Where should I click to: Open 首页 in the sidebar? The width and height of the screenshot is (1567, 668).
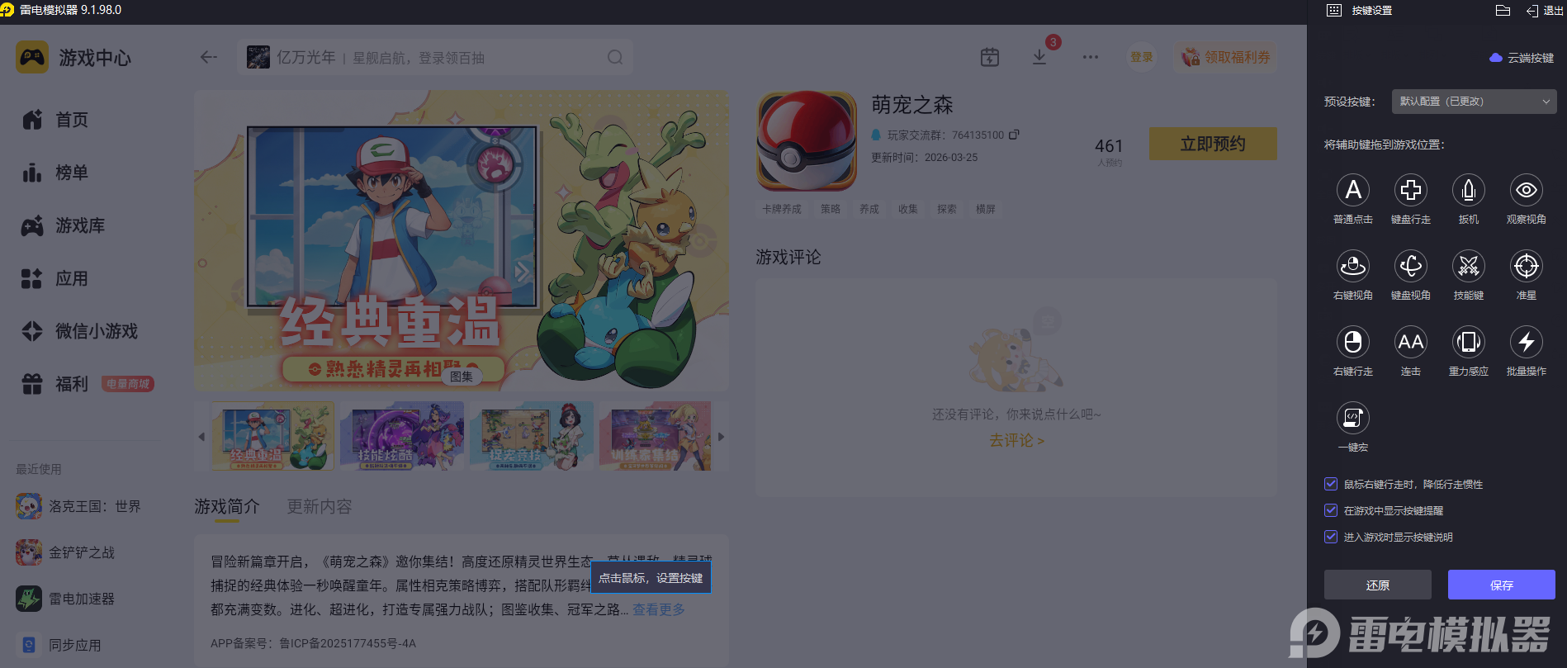point(55,120)
